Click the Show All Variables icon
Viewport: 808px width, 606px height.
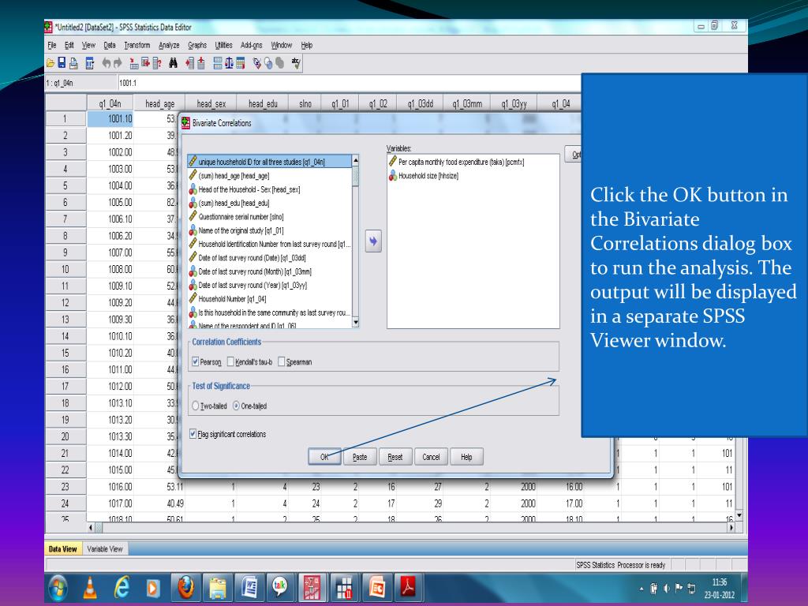click(x=280, y=63)
